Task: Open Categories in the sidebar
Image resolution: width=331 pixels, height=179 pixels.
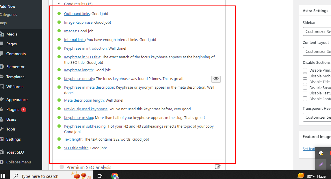Action: [x=8, y=14]
